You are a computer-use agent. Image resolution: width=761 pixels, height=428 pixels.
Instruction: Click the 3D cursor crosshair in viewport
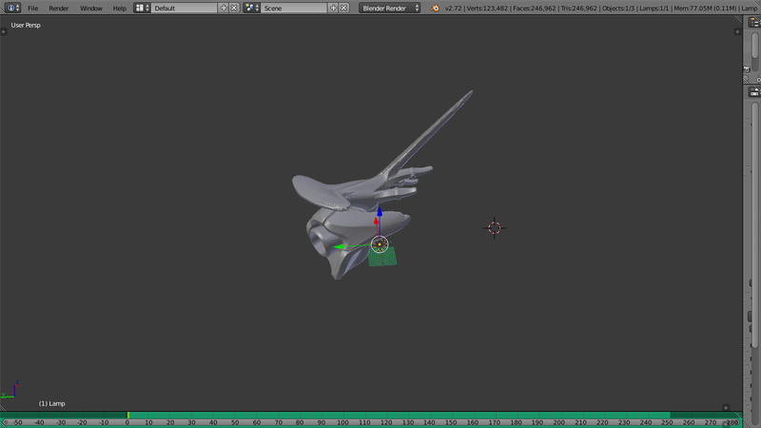pyautogui.click(x=495, y=228)
